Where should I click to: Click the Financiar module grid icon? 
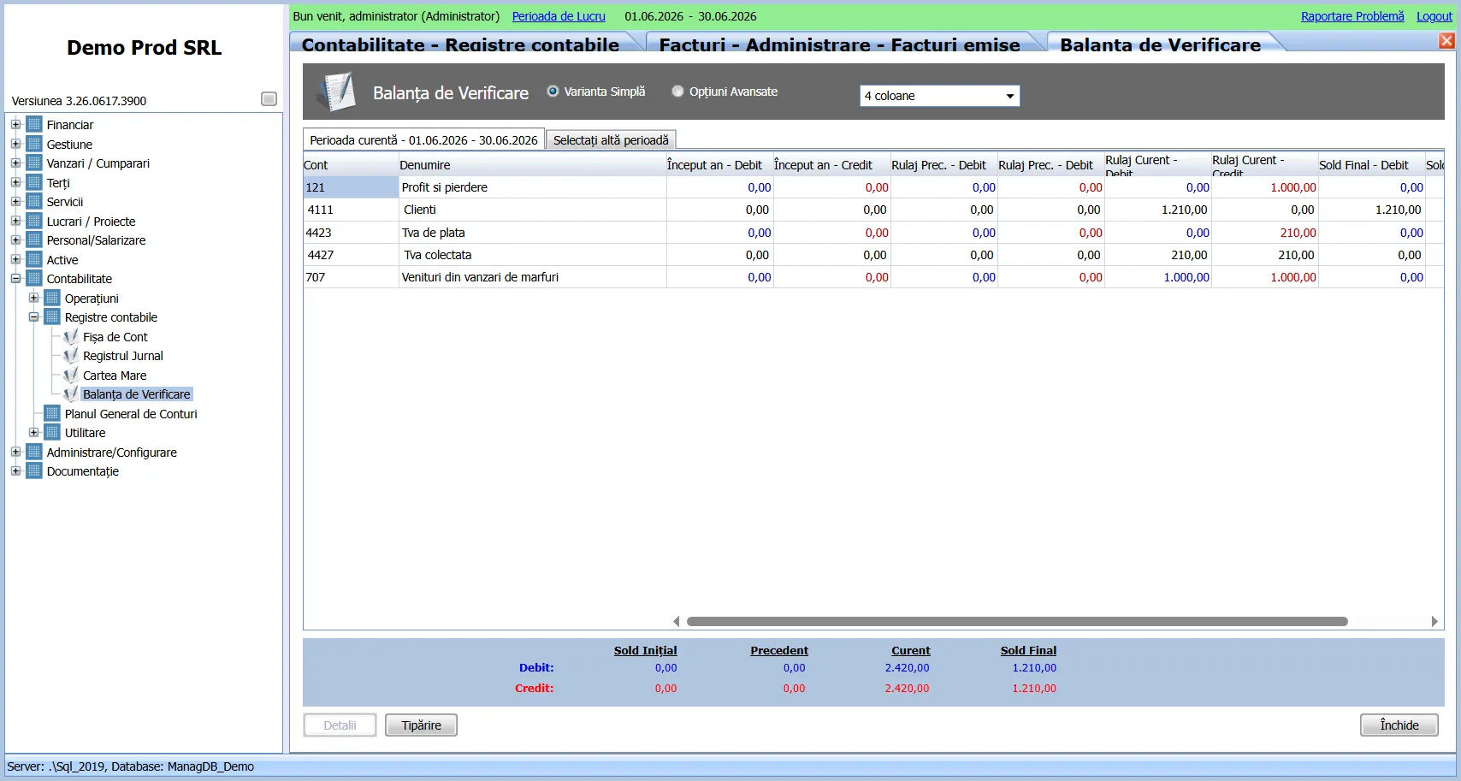click(x=34, y=124)
